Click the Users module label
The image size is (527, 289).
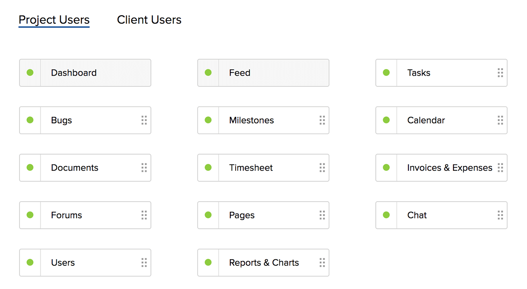[63, 263]
